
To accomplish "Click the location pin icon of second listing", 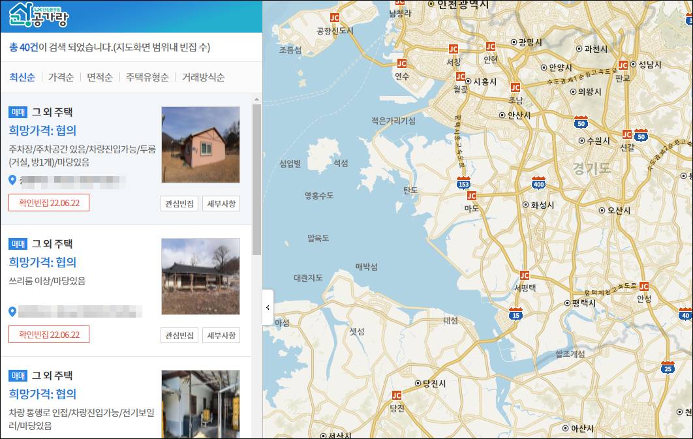I will 12,312.
